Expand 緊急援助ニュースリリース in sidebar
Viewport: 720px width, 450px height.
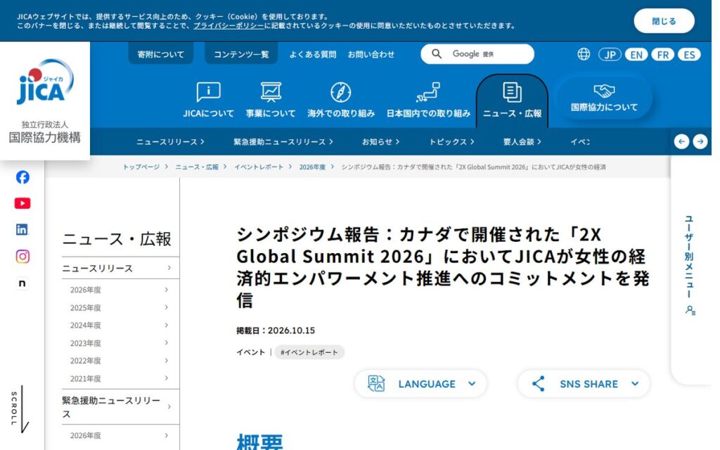pyautogui.click(x=120, y=407)
